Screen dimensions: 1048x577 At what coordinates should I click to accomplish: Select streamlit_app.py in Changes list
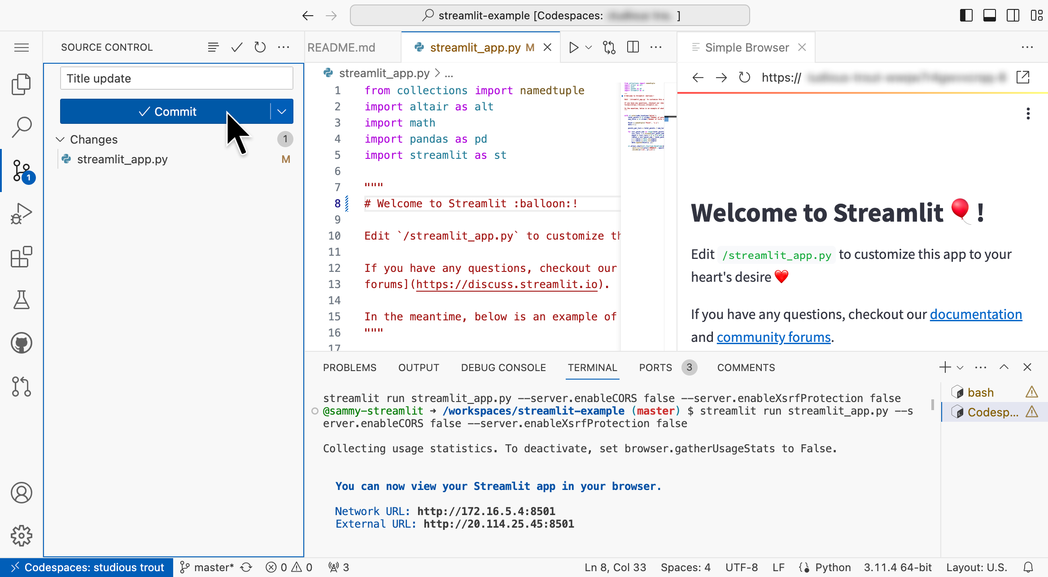pos(174,159)
